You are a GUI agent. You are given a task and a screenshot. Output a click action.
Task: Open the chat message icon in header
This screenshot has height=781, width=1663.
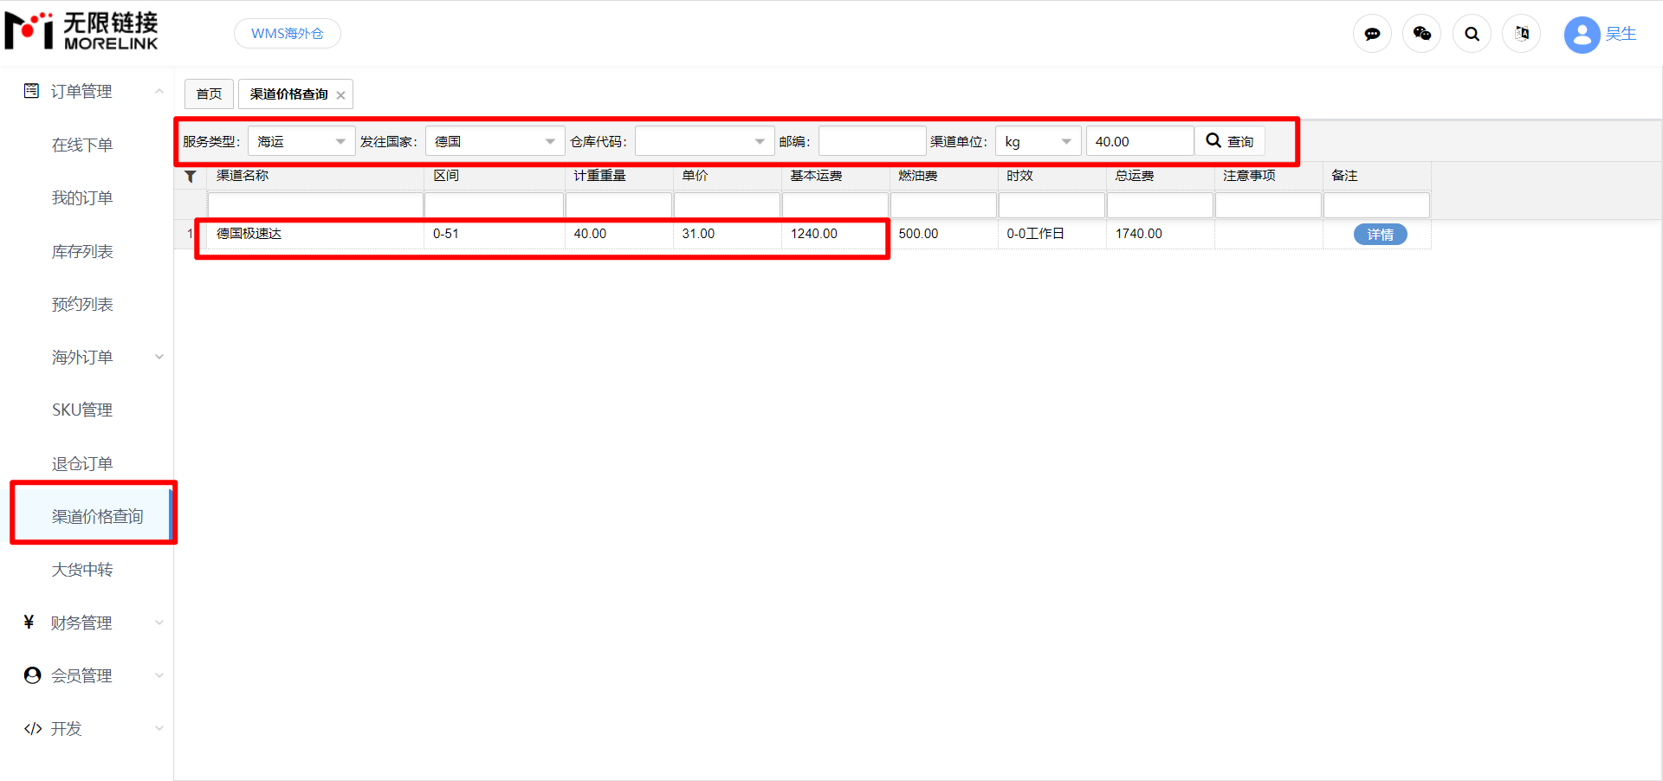tap(1372, 34)
